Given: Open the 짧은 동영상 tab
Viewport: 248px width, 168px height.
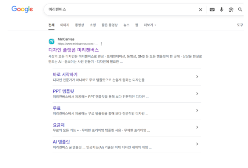Looking at the screenshot, I should pos(110,25).
